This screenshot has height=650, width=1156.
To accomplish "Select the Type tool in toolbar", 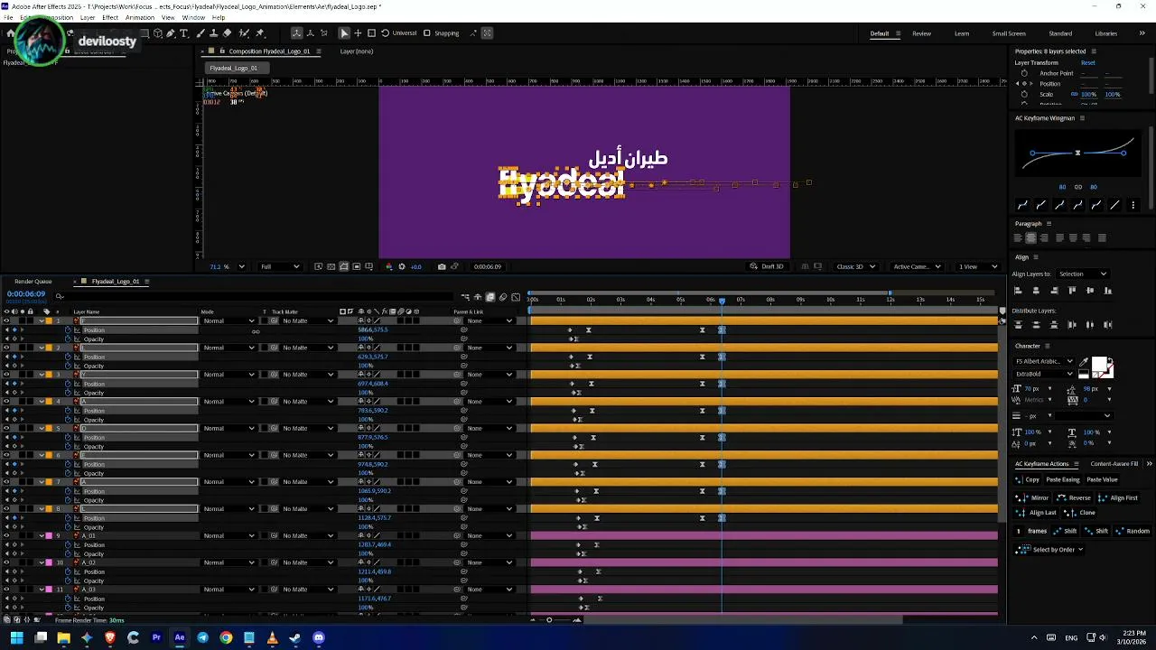I will click(184, 32).
